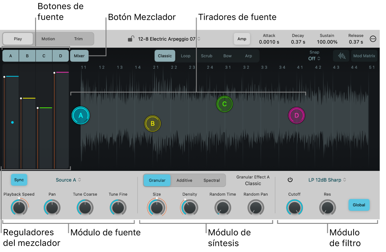Open the Mod Matrix
The height and width of the screenshot is (252, 386).
click(x=364, y=56)
